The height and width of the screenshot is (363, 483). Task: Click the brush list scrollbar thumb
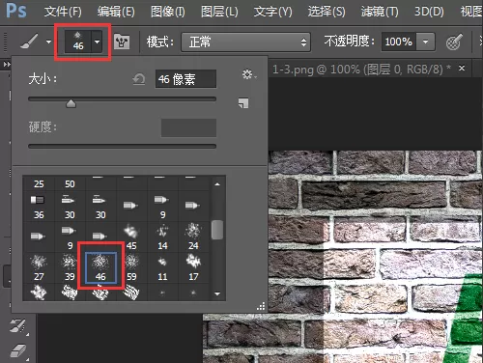(217, 230)
